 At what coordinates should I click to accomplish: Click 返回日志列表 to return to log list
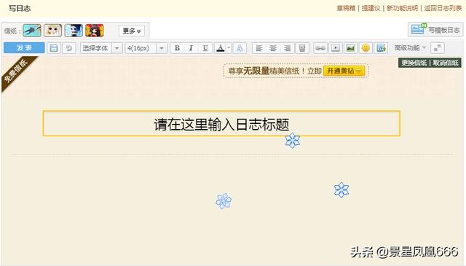(443, 8)
